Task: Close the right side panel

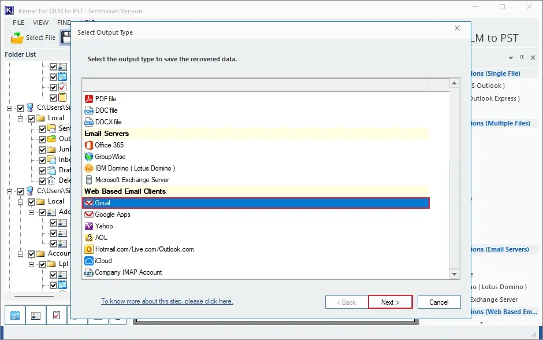Action: coord(533,57)
